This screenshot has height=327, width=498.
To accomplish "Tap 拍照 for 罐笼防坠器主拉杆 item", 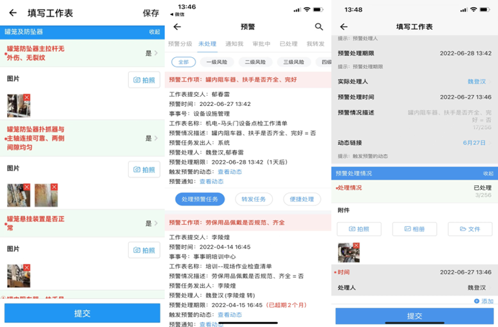I will (144, 80).
